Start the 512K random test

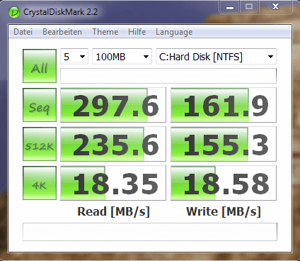[x=40, y=144]
